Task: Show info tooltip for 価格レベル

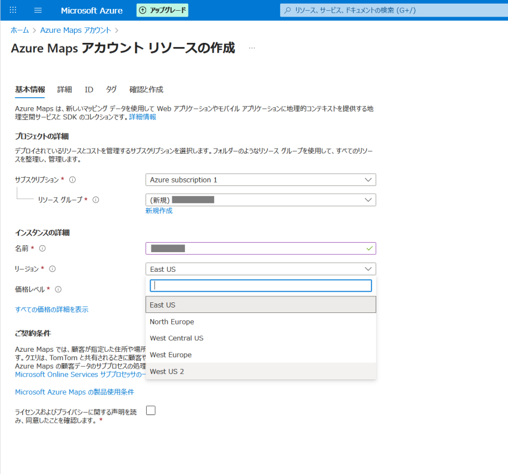Action: click(58, 289)
